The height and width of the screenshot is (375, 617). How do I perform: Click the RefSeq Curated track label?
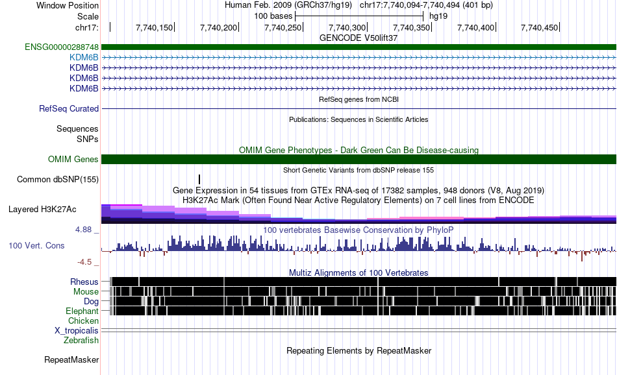click(69, 108)
